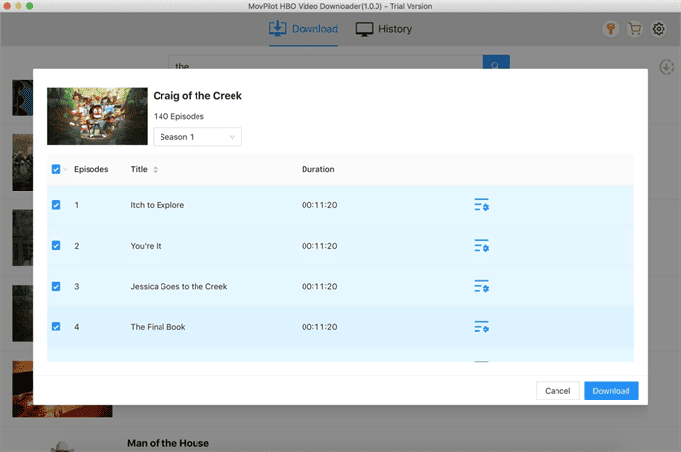The image size is (681, 452).
Task: Switch to the History tab
Action: tap(383, 29)
